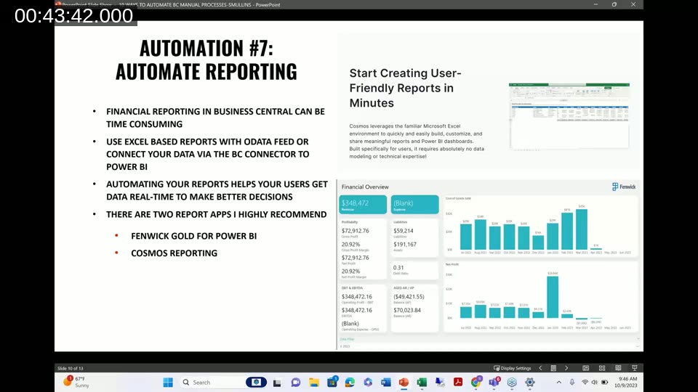Open the snowflake app icon on the taskbar
This screenshot has height=392, width=698.
512,383
